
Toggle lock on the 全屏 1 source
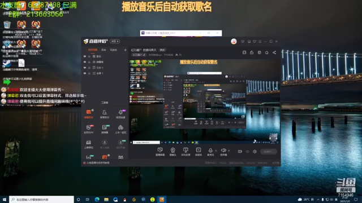(x=89, y=73)
